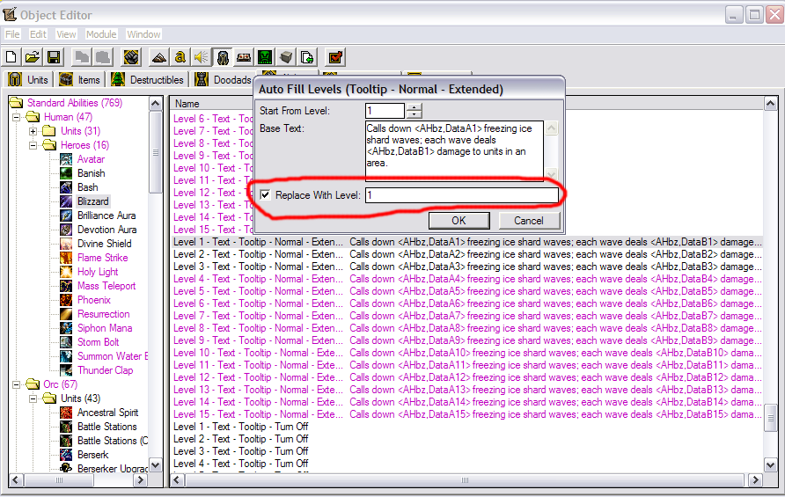
Task: Confirm Auto Fill Levels with OK
Action: (x=459, y=221)
